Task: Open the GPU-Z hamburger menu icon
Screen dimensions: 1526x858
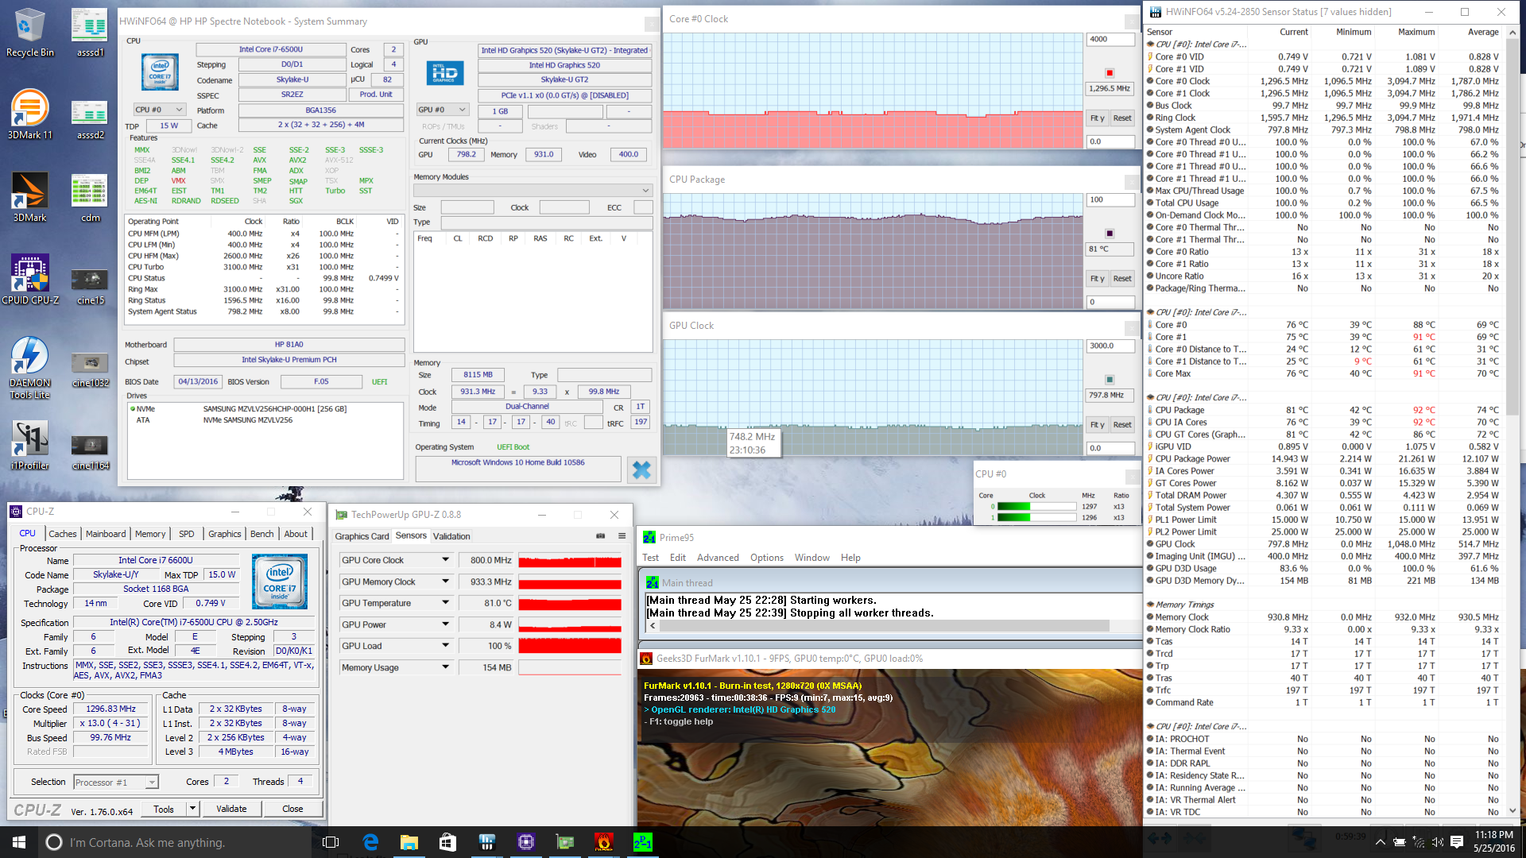Action: [622, 536]
